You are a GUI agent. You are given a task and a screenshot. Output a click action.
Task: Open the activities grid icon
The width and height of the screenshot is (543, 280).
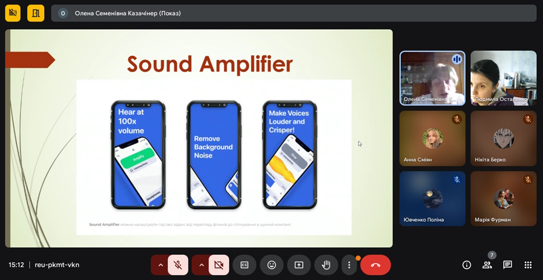pyautogui.click(x=528, y=265)
